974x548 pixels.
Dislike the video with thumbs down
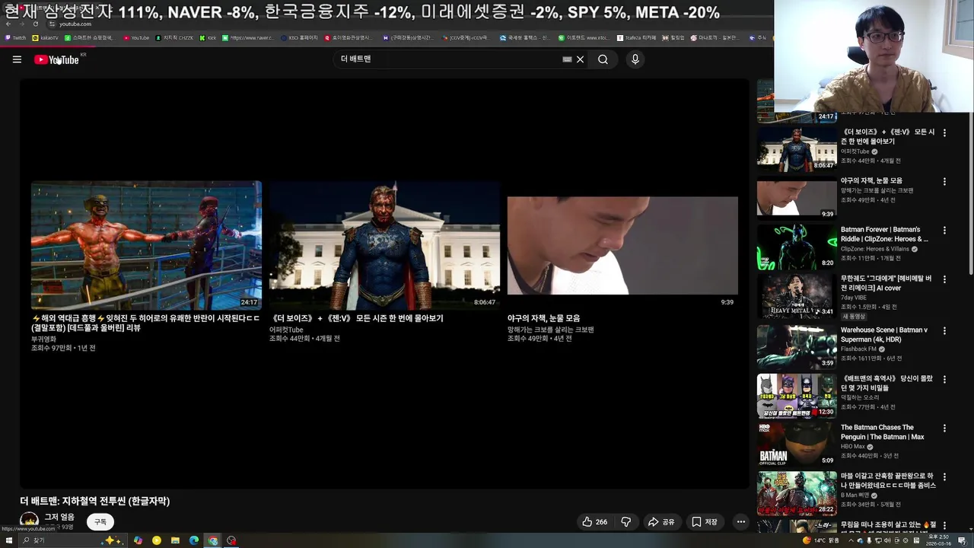(626, 522)
